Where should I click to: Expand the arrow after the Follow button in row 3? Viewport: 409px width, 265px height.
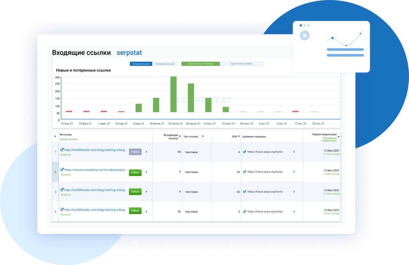pos(146,192)
